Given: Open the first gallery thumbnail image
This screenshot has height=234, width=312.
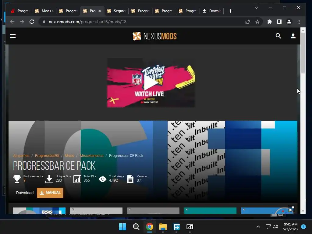Looking at the screenshot, I should (39, 211).
